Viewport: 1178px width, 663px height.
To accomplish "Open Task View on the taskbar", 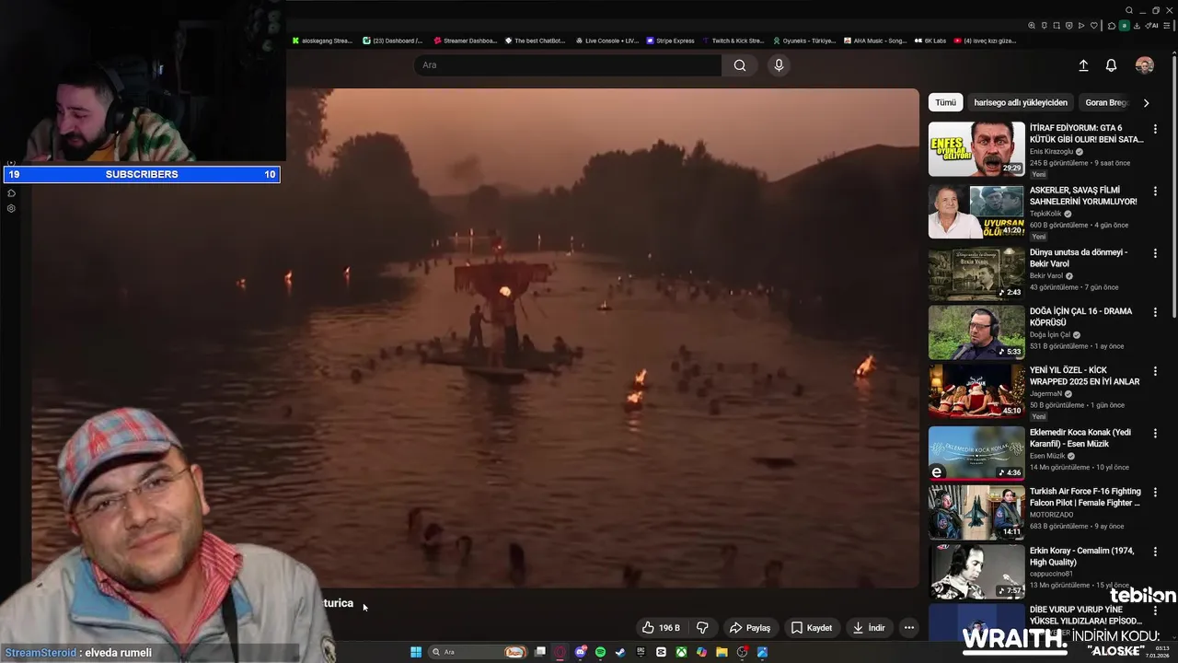I will click(540, 652).
